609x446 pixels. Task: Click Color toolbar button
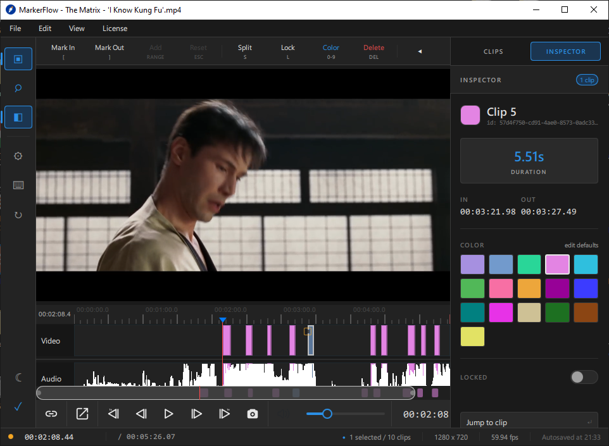(x=331, y=51)
